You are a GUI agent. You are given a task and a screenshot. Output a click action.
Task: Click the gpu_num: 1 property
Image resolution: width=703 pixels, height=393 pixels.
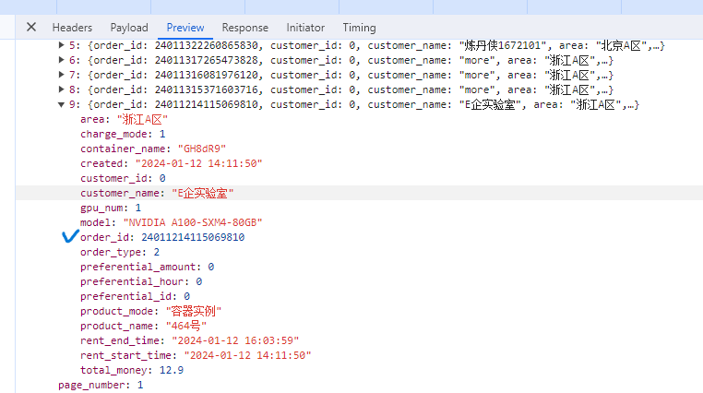coord(111,208)
